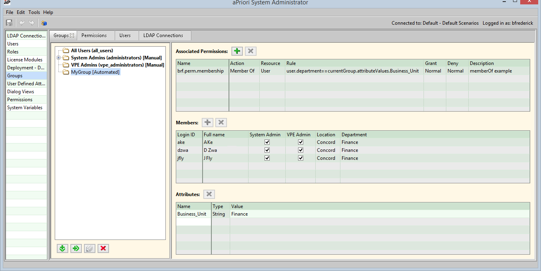This screenshot has width=541, height=271.
Task: Select VPE Admins group in the tree
Action: point(117,65)
